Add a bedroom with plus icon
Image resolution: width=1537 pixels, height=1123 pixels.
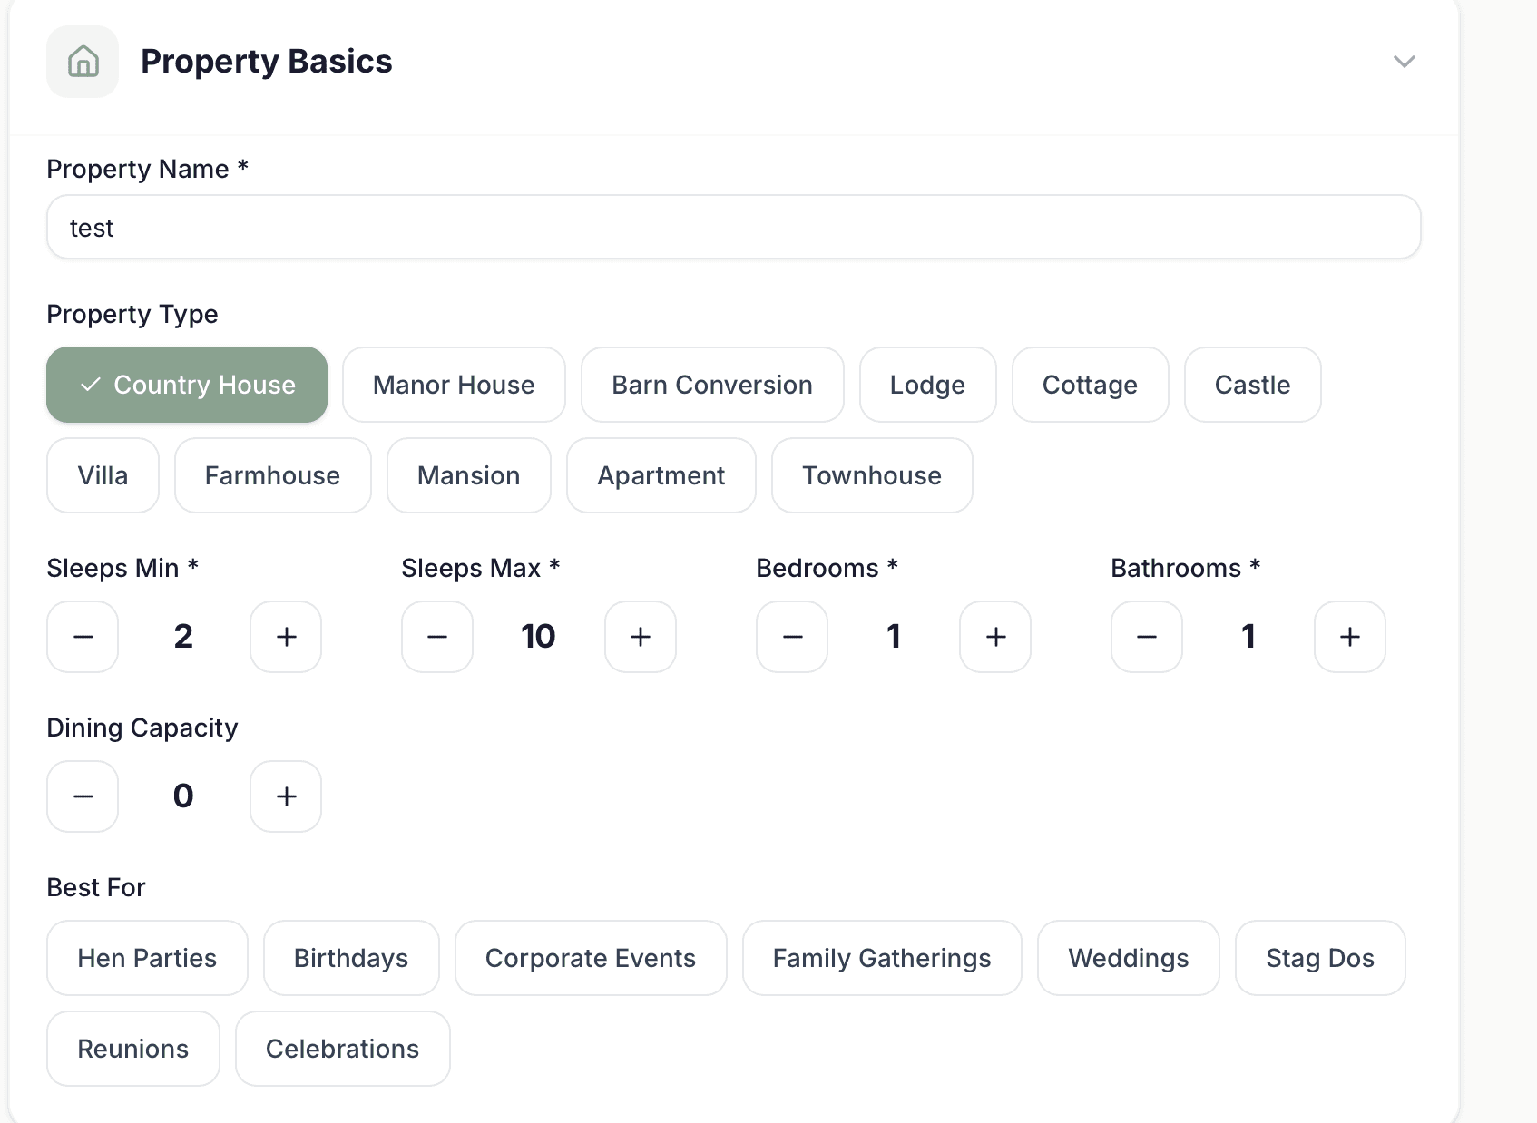[995, 637]
